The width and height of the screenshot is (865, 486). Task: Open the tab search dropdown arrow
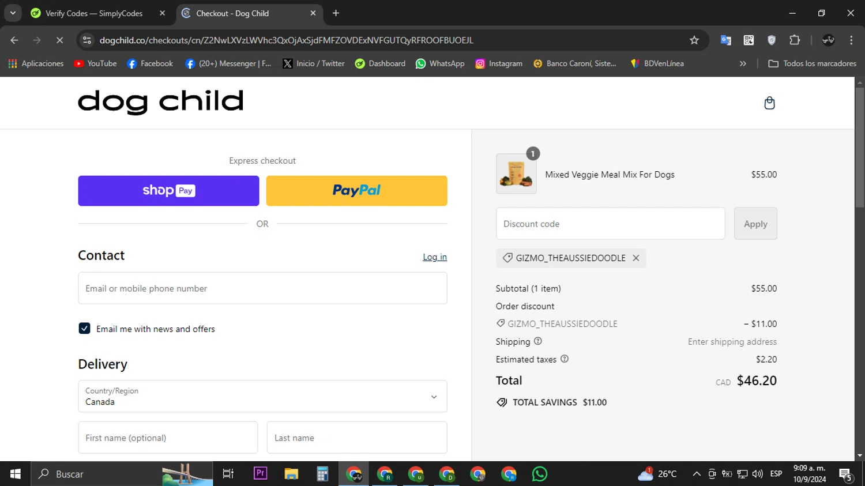click(x=13, y=13)
